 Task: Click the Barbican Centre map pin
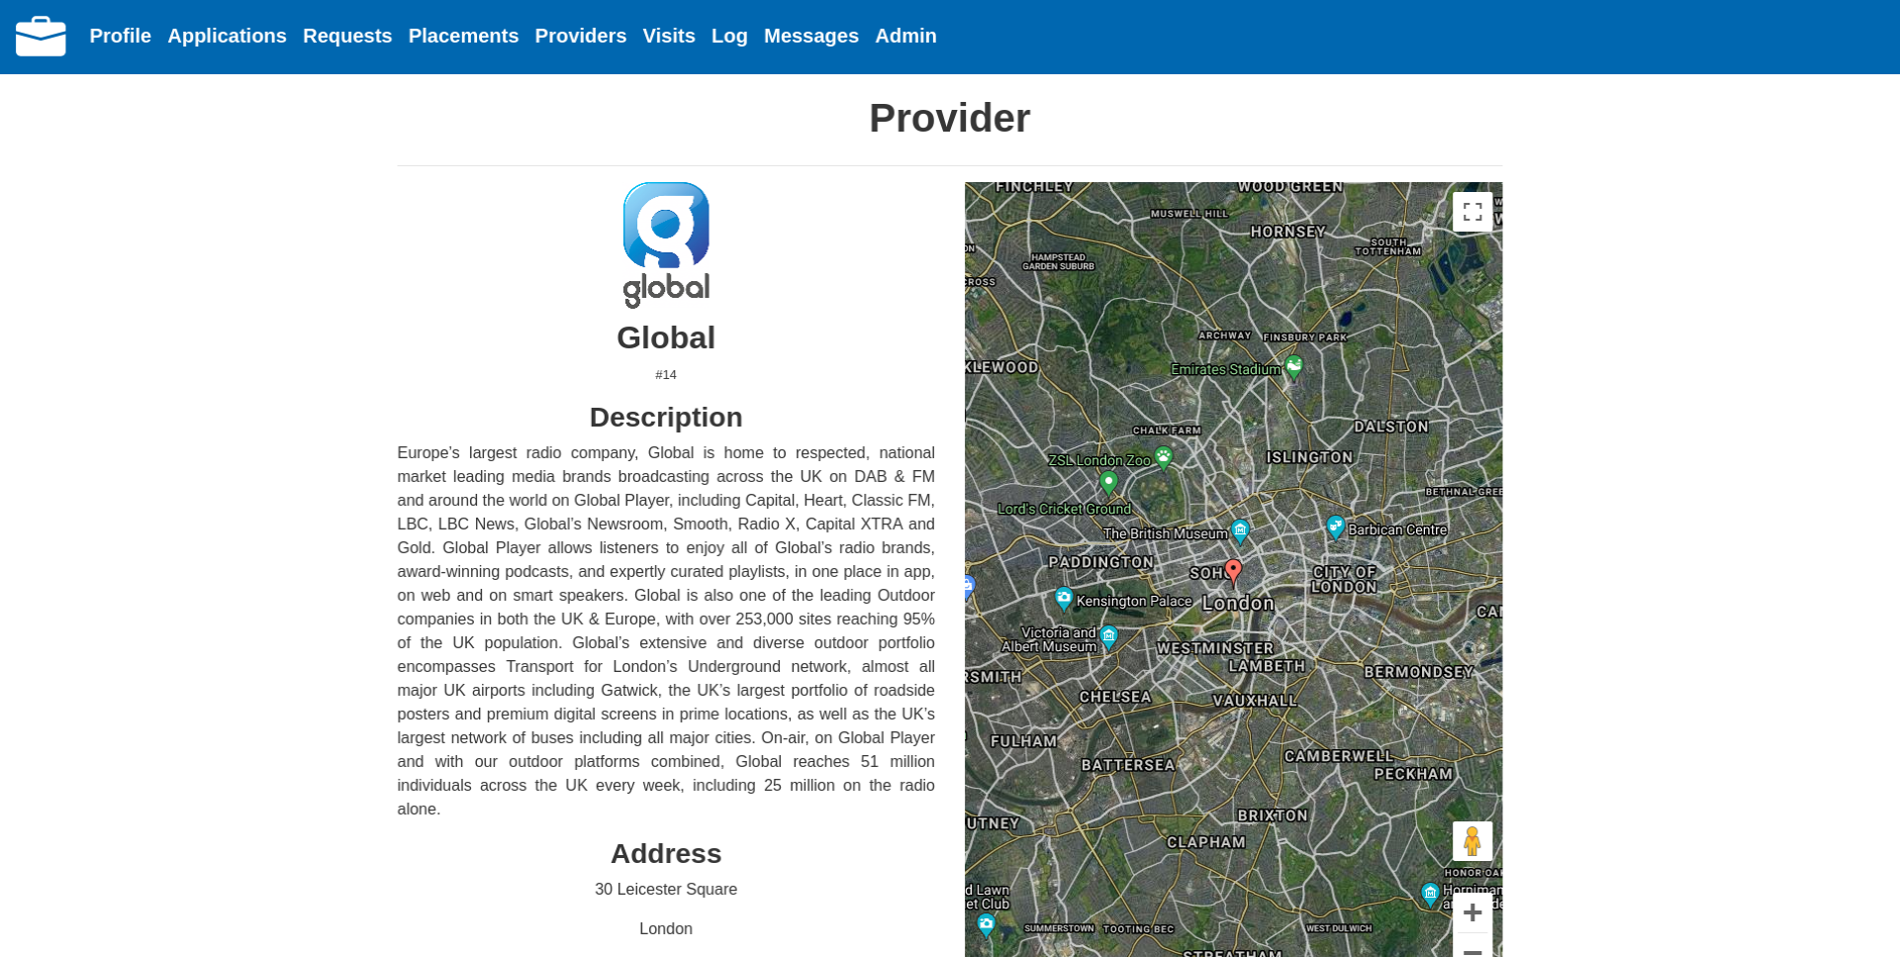click(1335, 527)
